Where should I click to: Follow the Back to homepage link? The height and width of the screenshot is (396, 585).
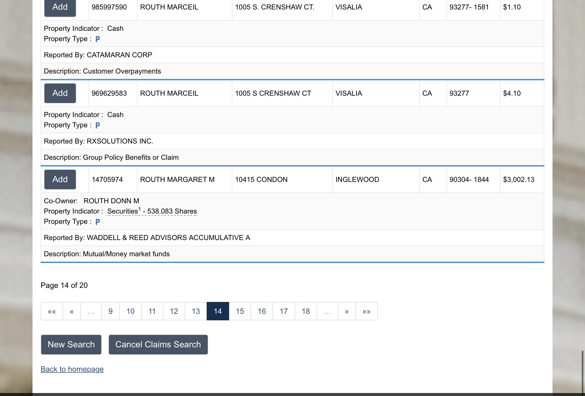(72, 369)
